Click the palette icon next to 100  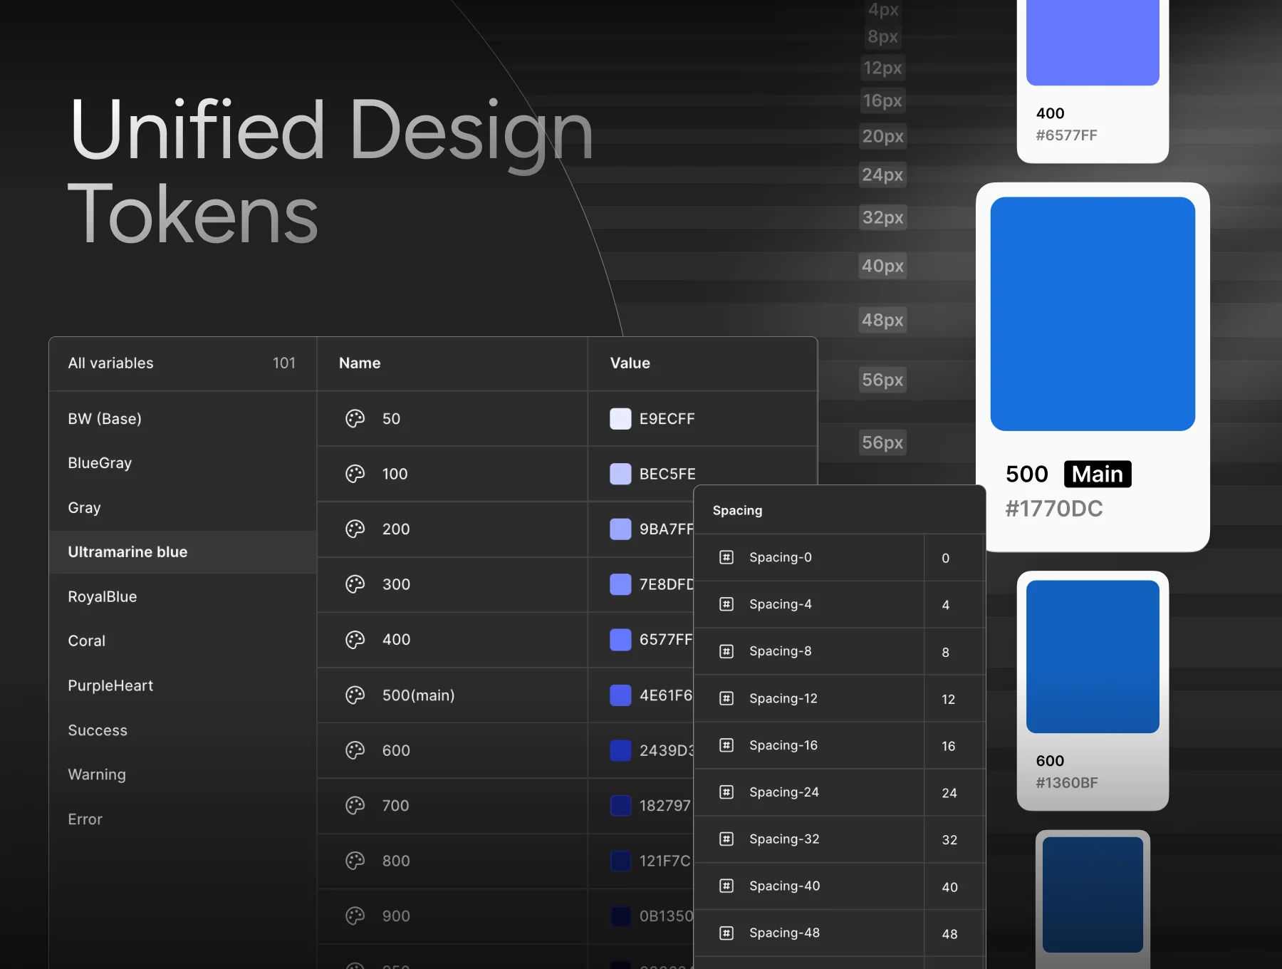click(355, 474)
